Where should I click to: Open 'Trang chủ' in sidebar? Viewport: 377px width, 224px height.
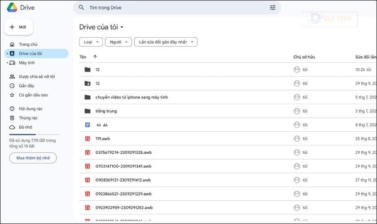[x=28, y=44]
